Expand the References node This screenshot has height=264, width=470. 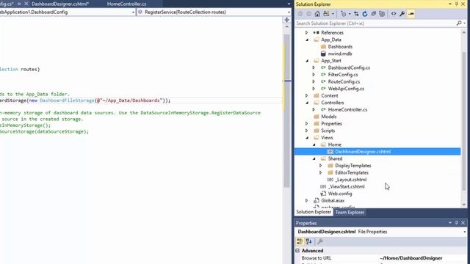pyautogui.click(x=307, y=32)
